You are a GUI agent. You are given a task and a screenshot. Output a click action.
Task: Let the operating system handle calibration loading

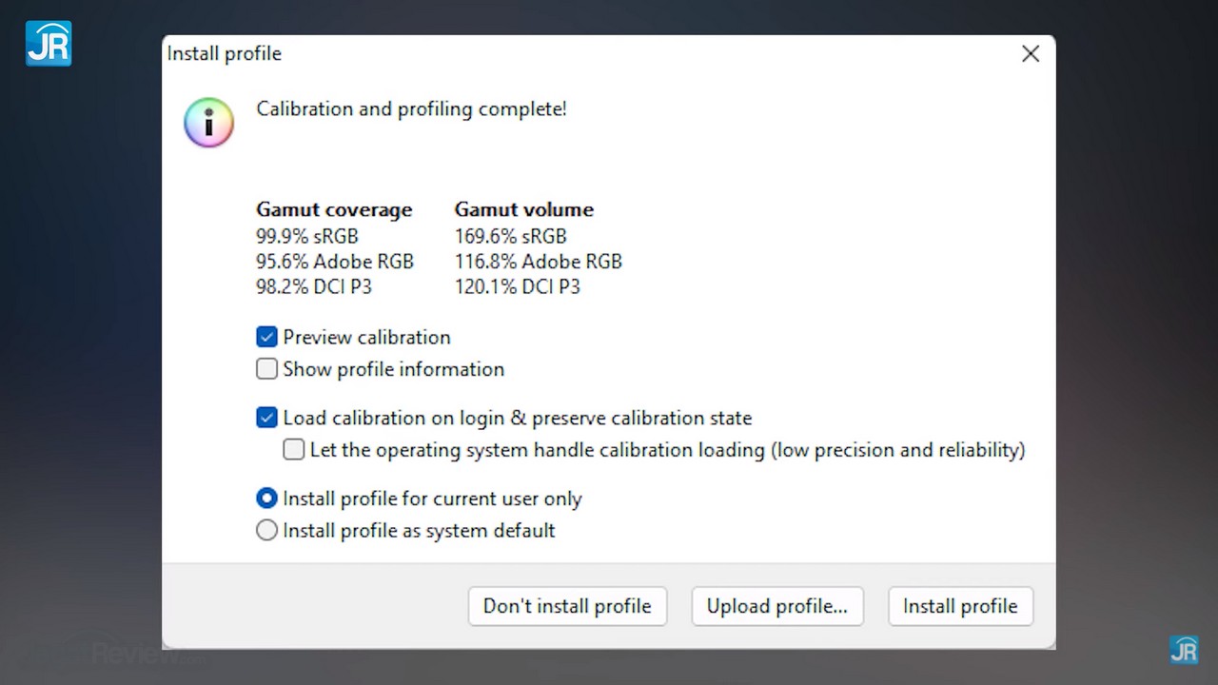[x=294, y=450]
